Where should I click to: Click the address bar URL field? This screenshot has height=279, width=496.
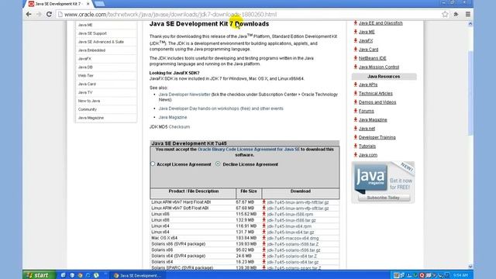[x=250, y=14]
